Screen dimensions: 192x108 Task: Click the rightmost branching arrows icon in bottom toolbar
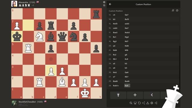coord(156,103)
